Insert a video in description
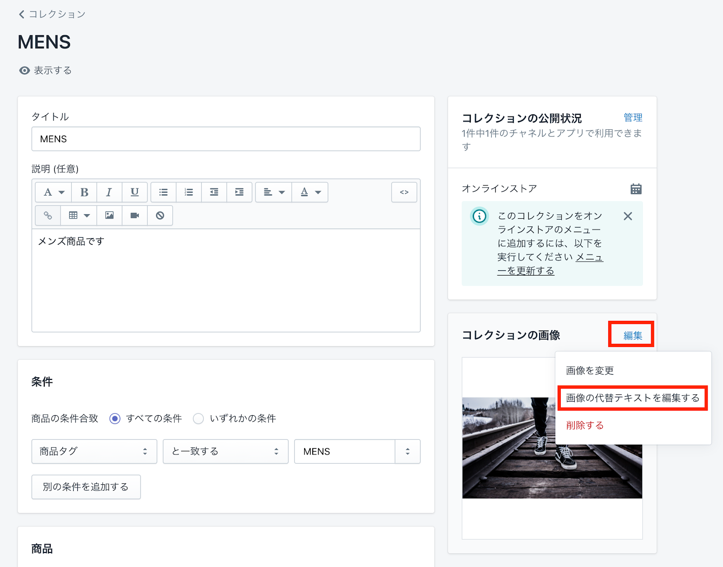723x567 pixels. [134, 215]
